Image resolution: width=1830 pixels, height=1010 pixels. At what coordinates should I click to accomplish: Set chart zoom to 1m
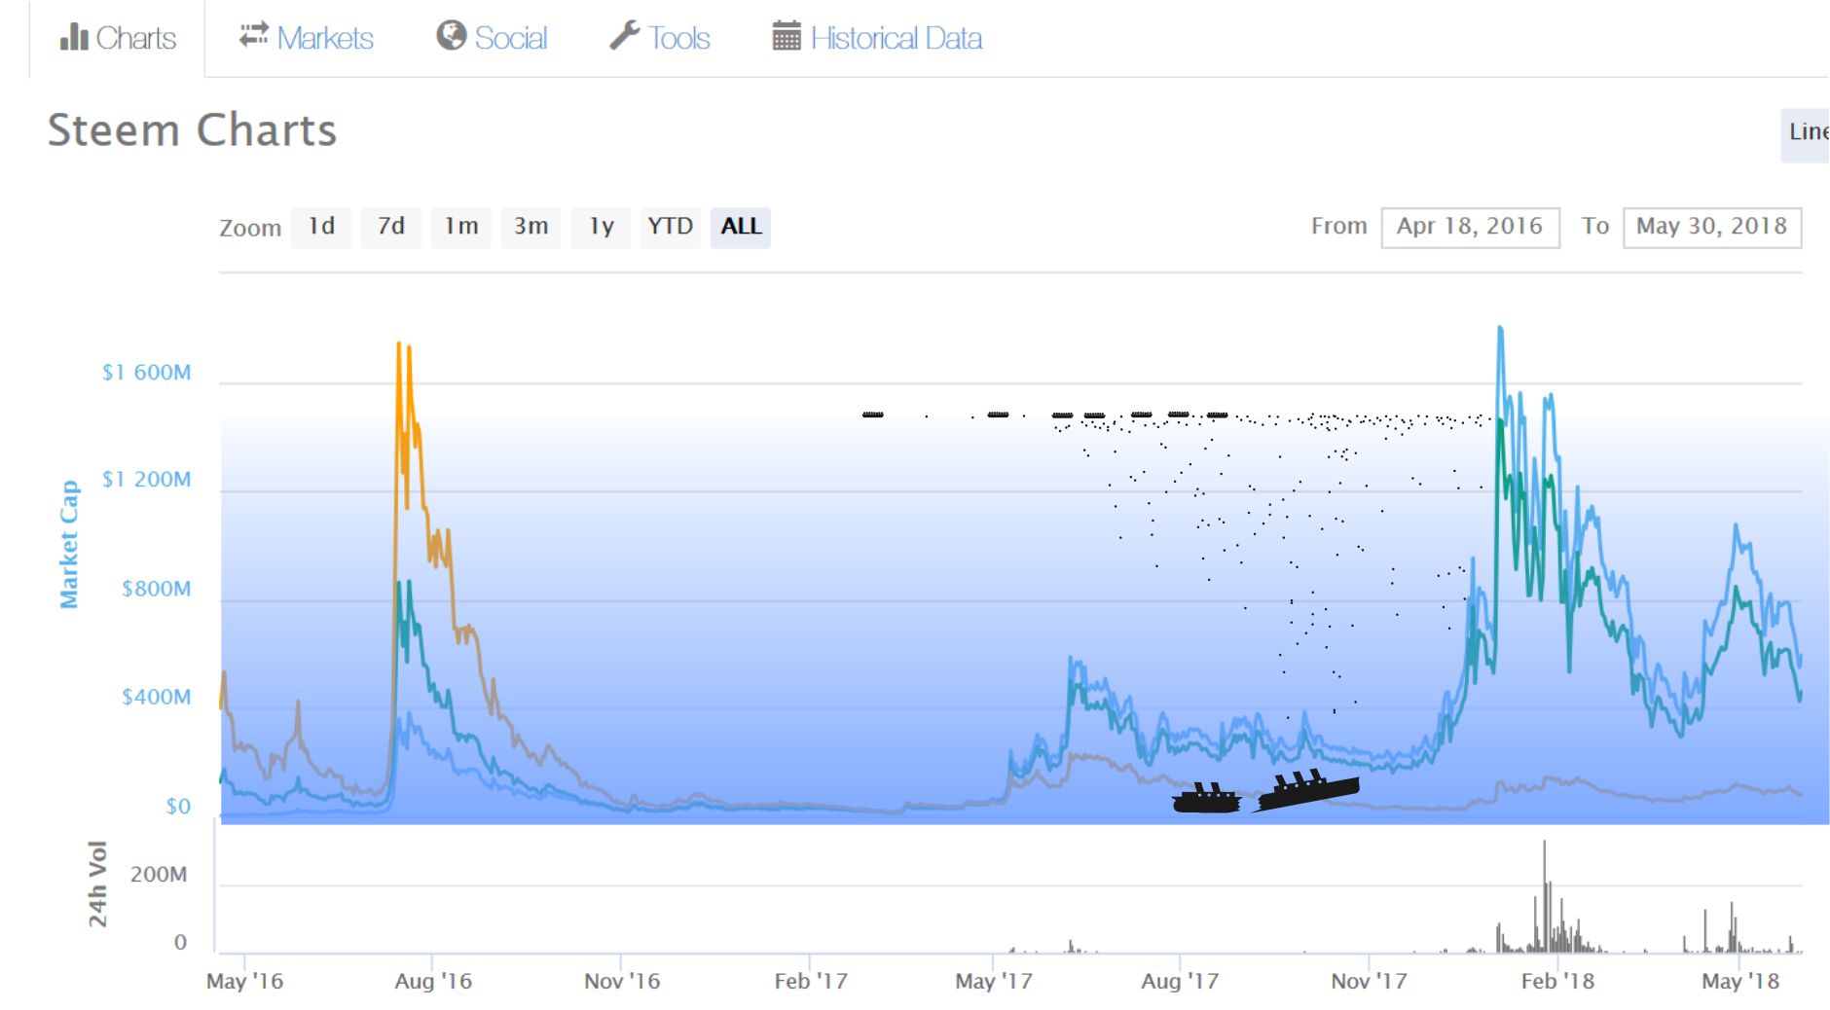(x=461, y=227)
